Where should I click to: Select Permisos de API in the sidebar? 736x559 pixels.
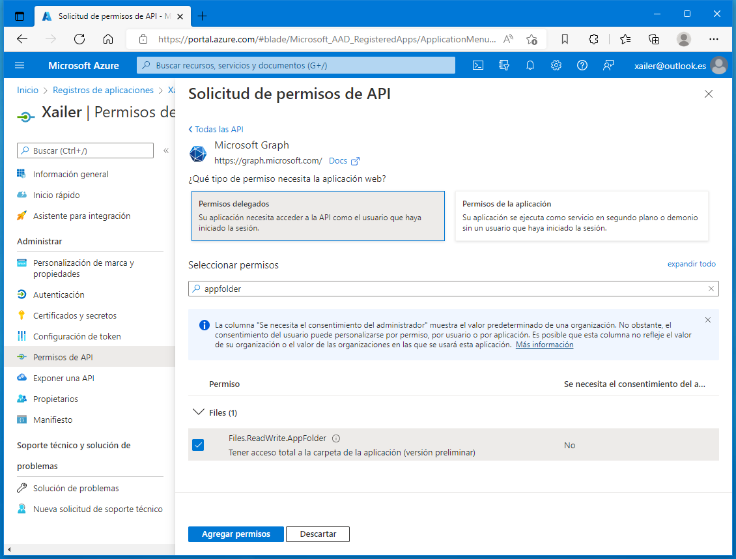click(x=90, y=357)
